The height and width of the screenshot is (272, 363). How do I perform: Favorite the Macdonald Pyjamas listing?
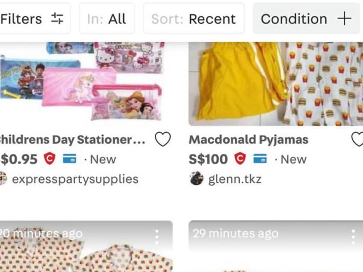(358, 139)
